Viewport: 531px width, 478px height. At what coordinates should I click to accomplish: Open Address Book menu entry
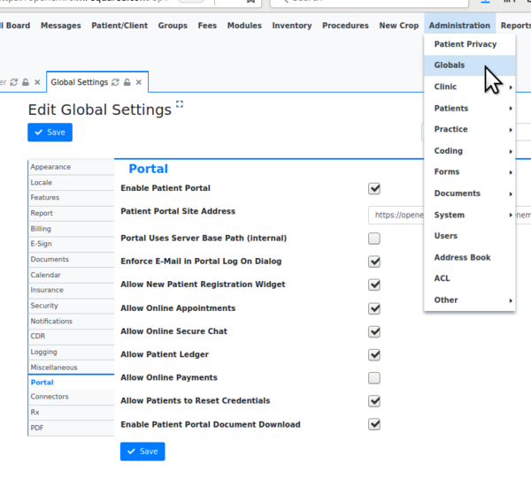pos(469,258)
